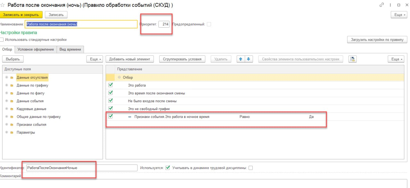This screenshot has height=188, width=410.
Task: Click the Да value cell
Action: 311,117
